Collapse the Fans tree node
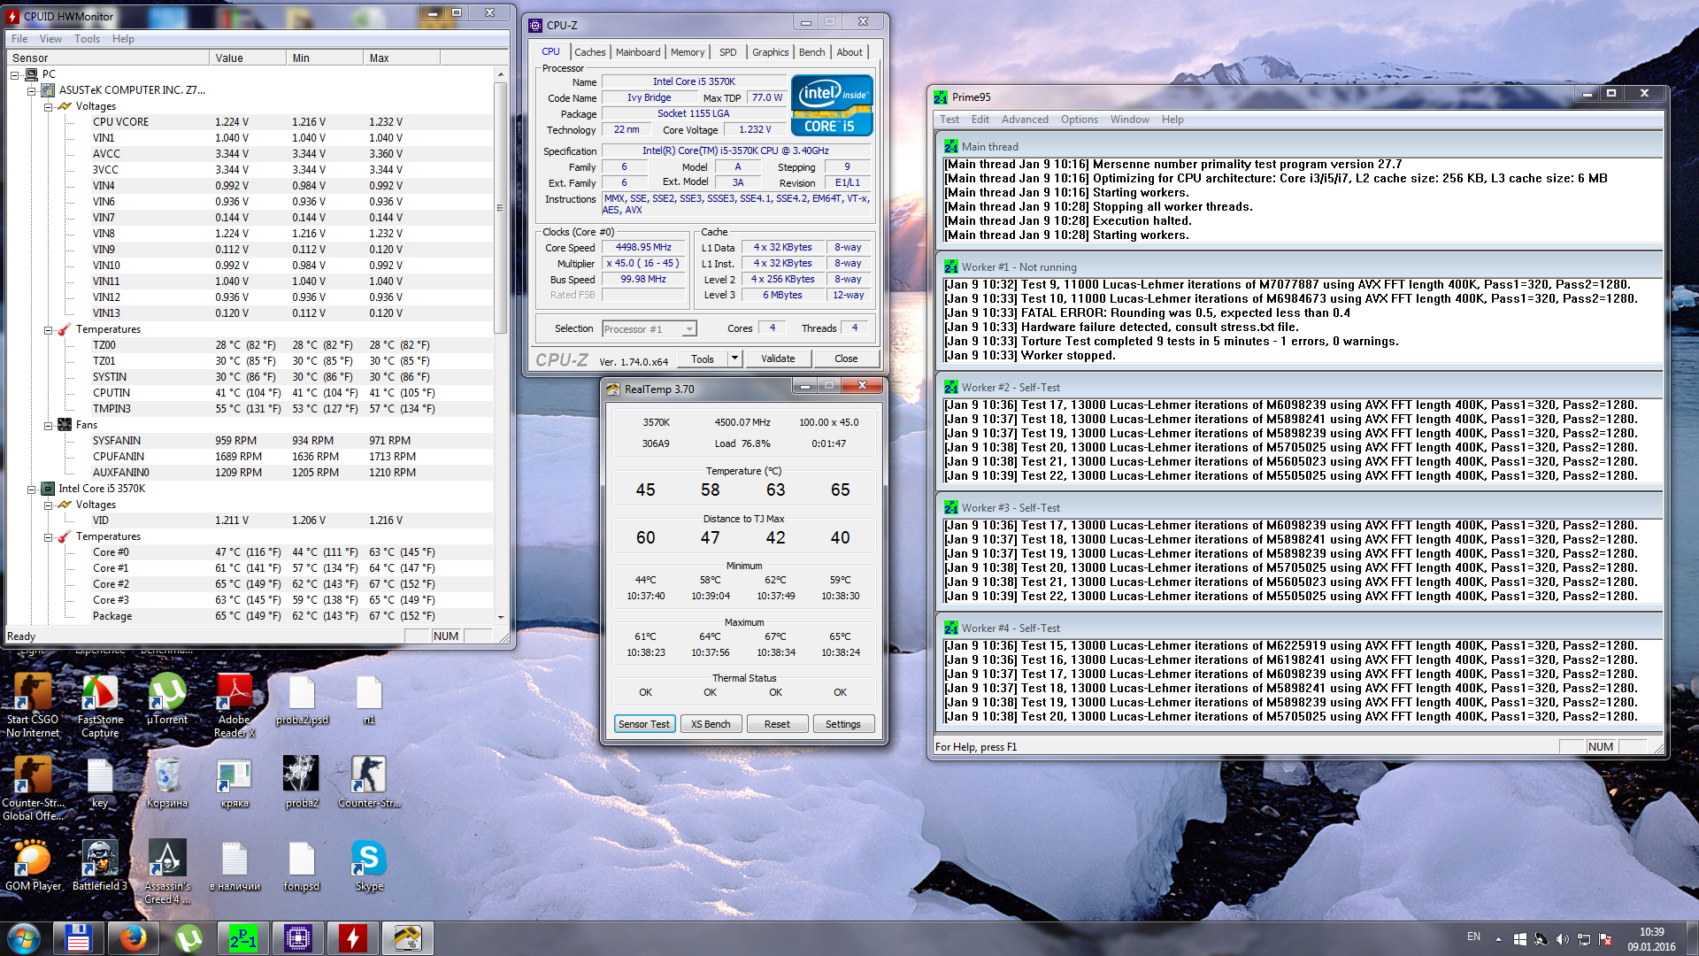Viewport: 1699px width, 956px height. coord(49,425)
